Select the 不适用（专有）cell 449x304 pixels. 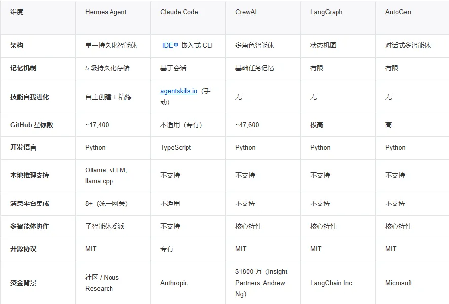pos(181,125)
